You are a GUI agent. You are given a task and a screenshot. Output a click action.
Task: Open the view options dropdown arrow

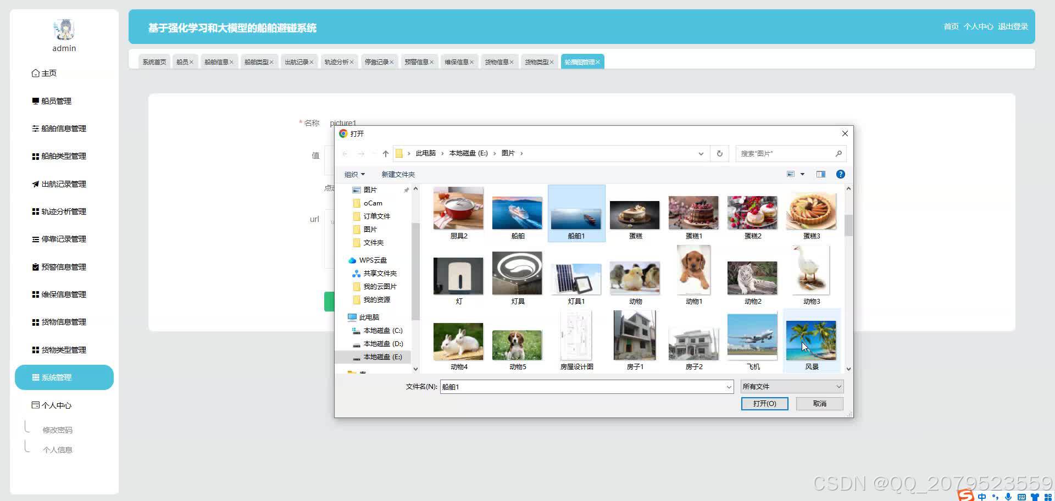point(802,174)
